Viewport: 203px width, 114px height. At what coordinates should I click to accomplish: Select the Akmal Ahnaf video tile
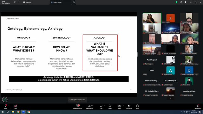189,81
